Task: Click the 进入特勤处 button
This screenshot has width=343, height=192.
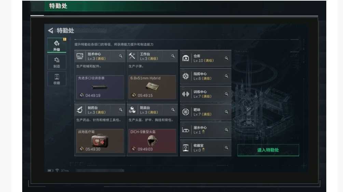Action: click(x=268, y=150)
